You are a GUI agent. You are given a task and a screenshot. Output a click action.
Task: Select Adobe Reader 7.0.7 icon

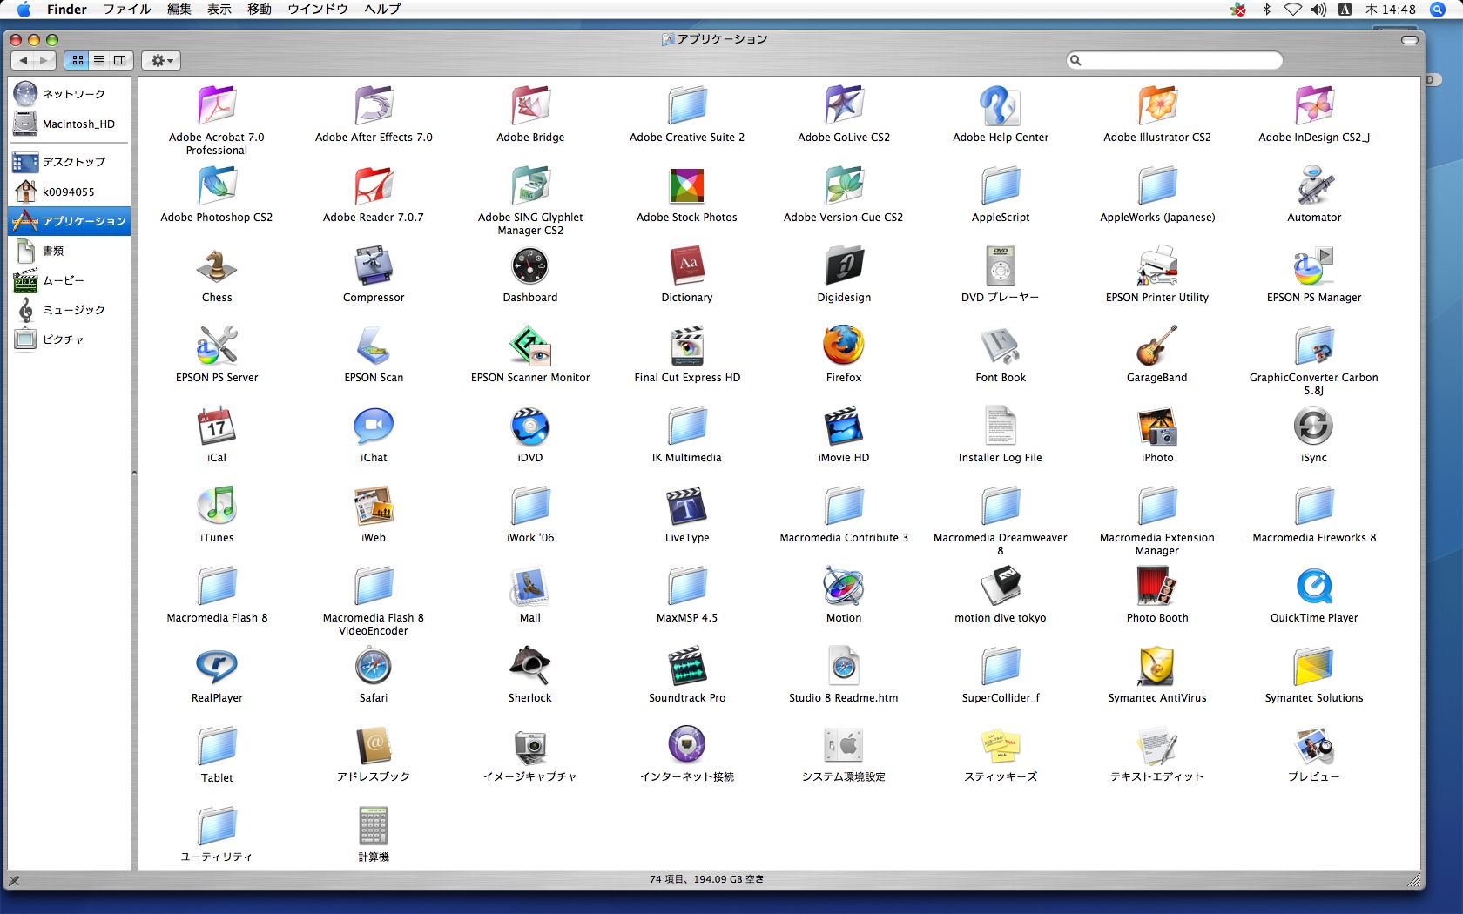[x=374, y=186]
